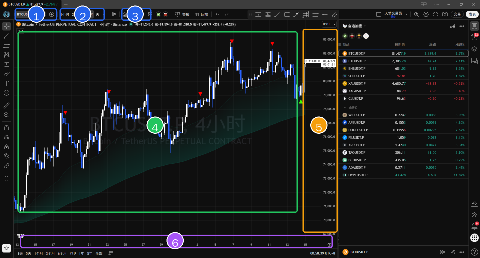The width and height of the screenshot is (480, 258).
Task: Open the candlestick chart type selector
Action: click(x=114, y=14)
